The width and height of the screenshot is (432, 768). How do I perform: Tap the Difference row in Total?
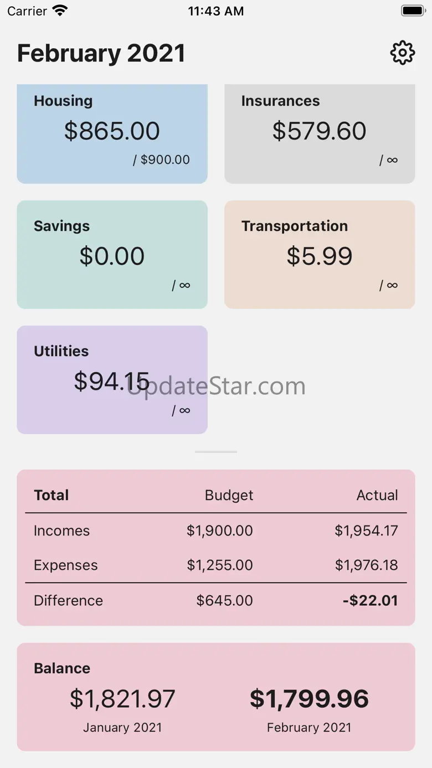coord(216,600)
